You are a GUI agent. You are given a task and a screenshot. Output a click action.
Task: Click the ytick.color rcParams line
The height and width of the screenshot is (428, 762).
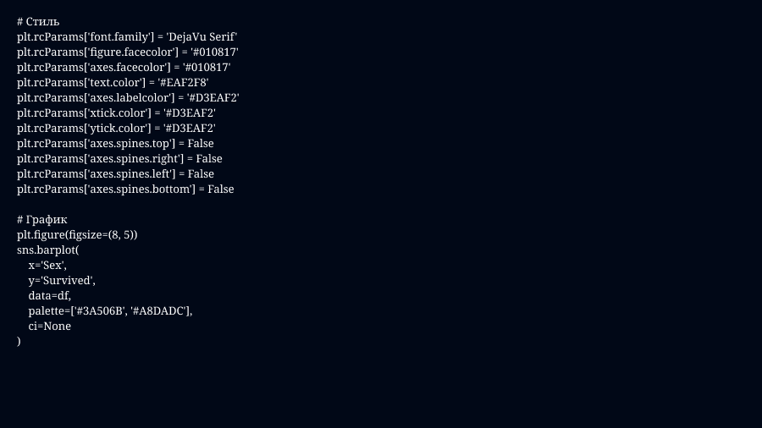pos(116,128)
